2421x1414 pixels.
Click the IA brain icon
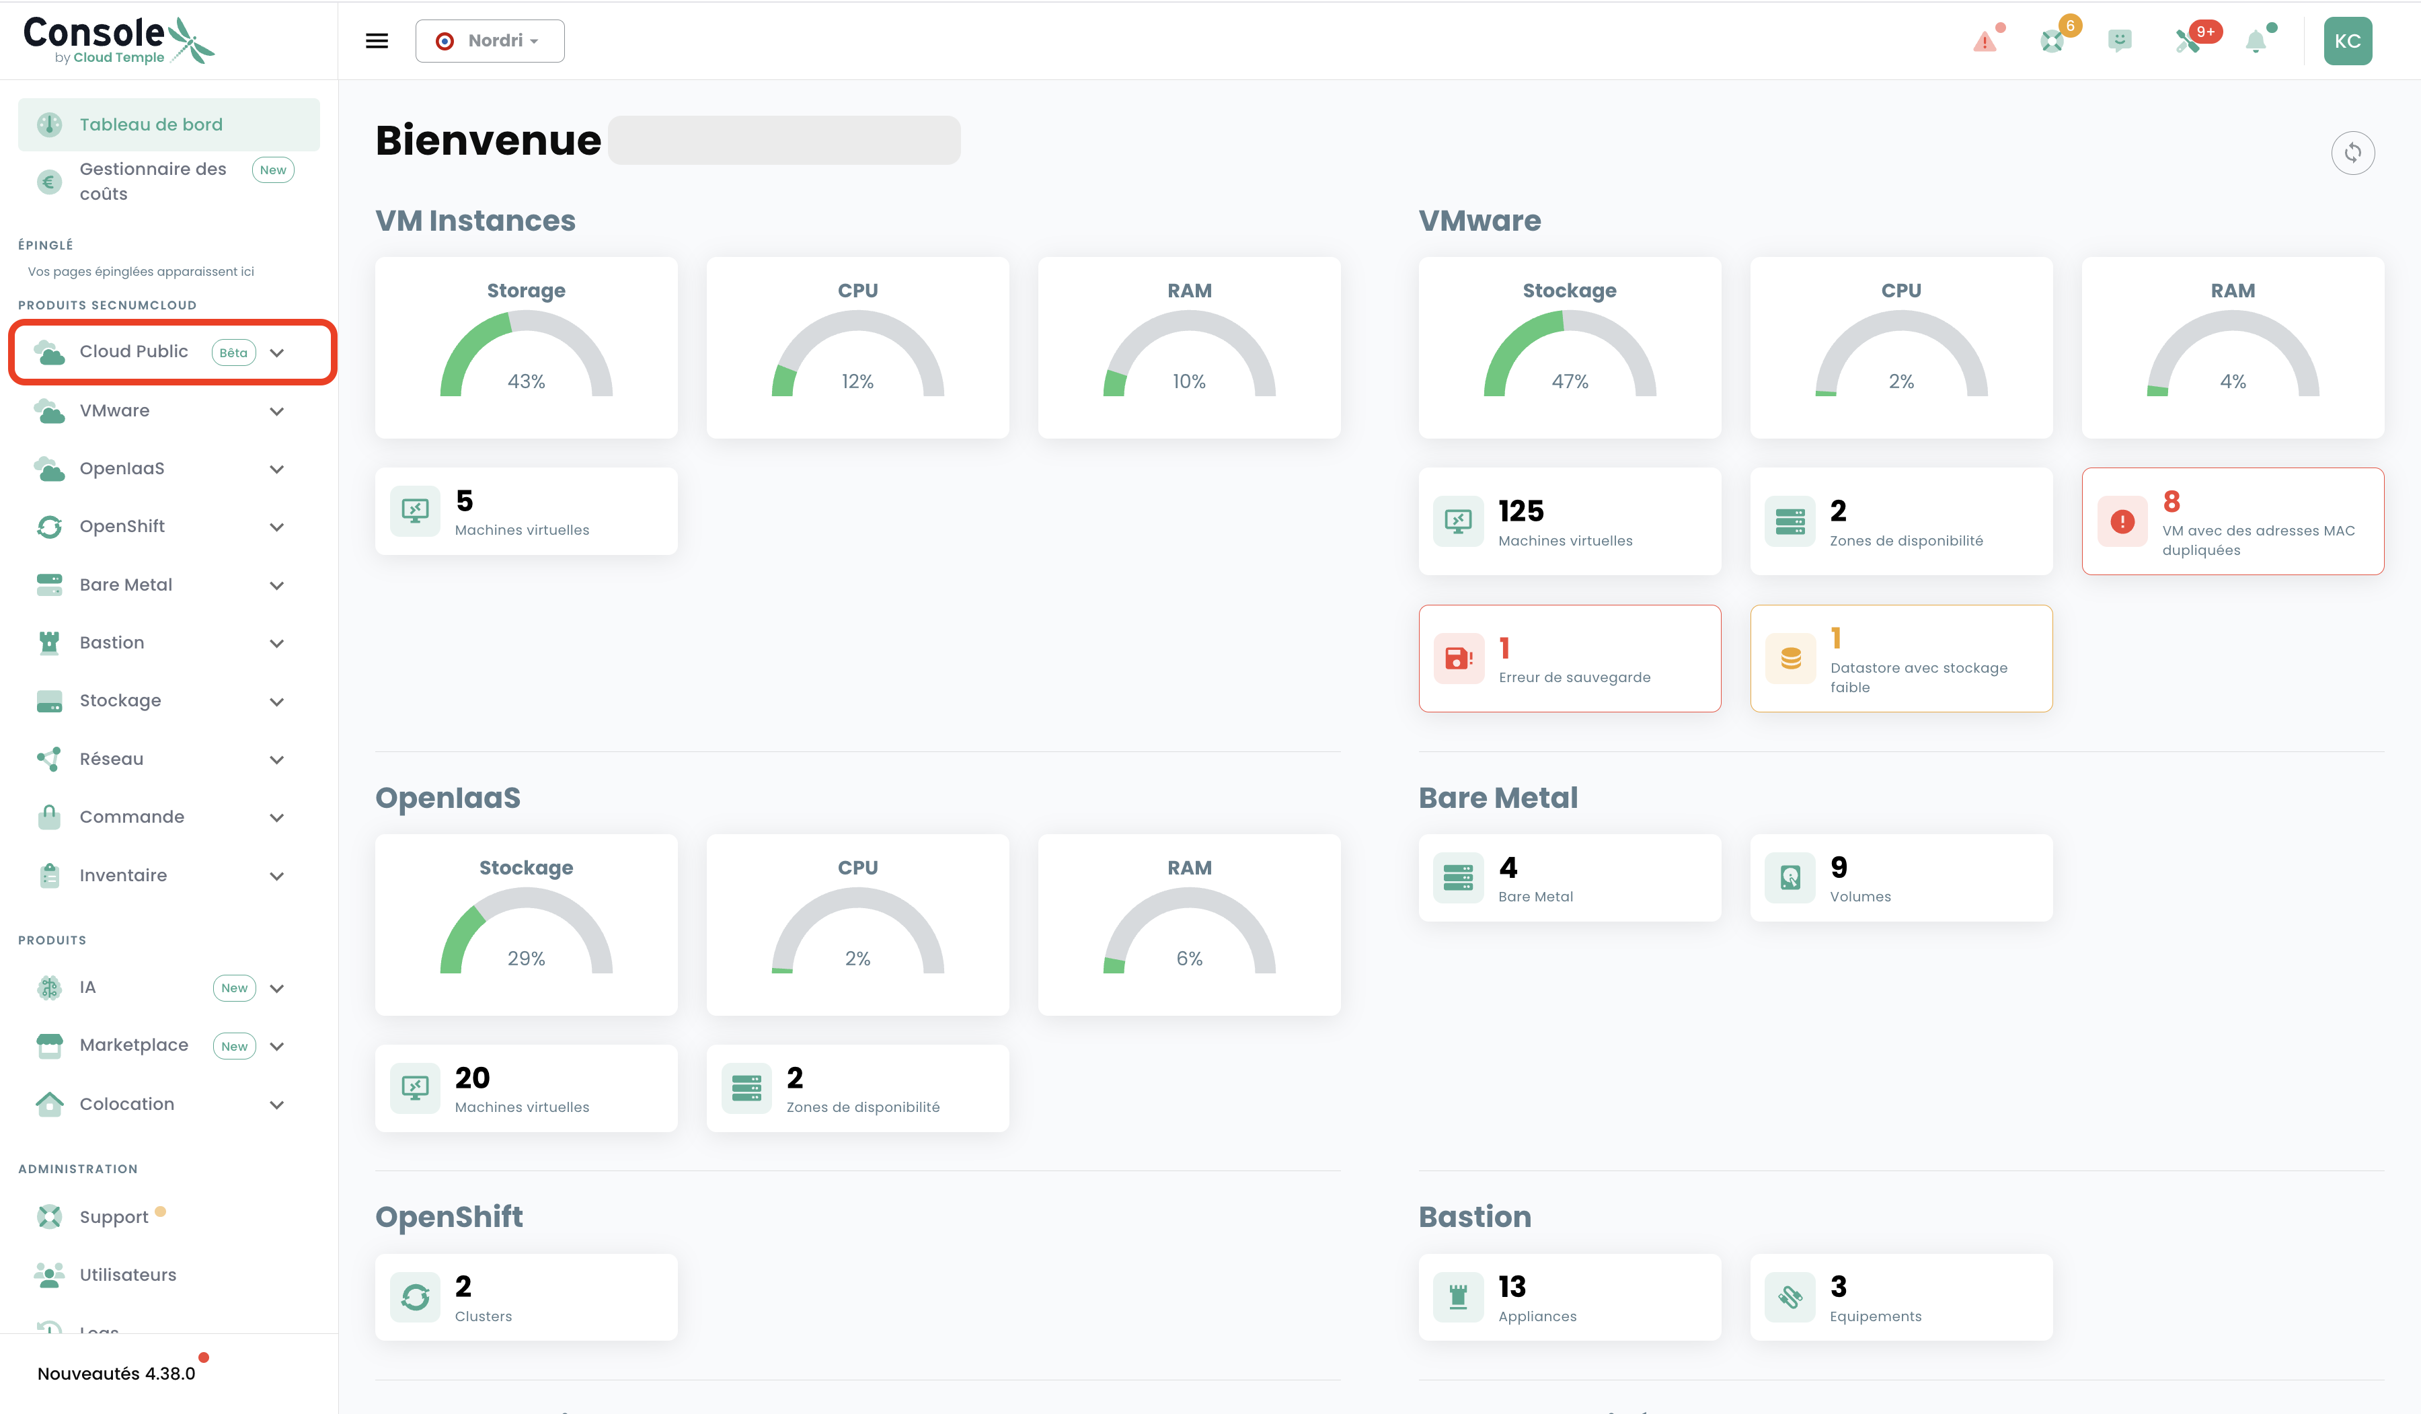(49, 988)
